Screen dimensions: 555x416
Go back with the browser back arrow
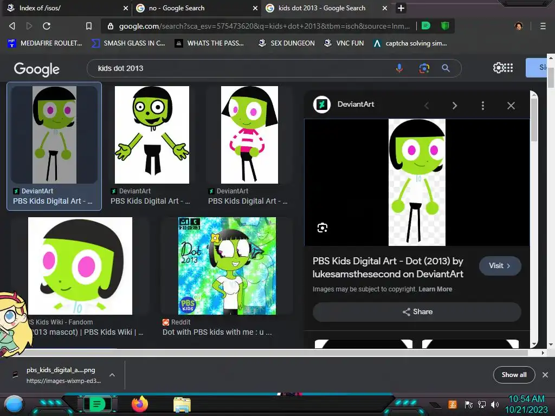[12, 26]
